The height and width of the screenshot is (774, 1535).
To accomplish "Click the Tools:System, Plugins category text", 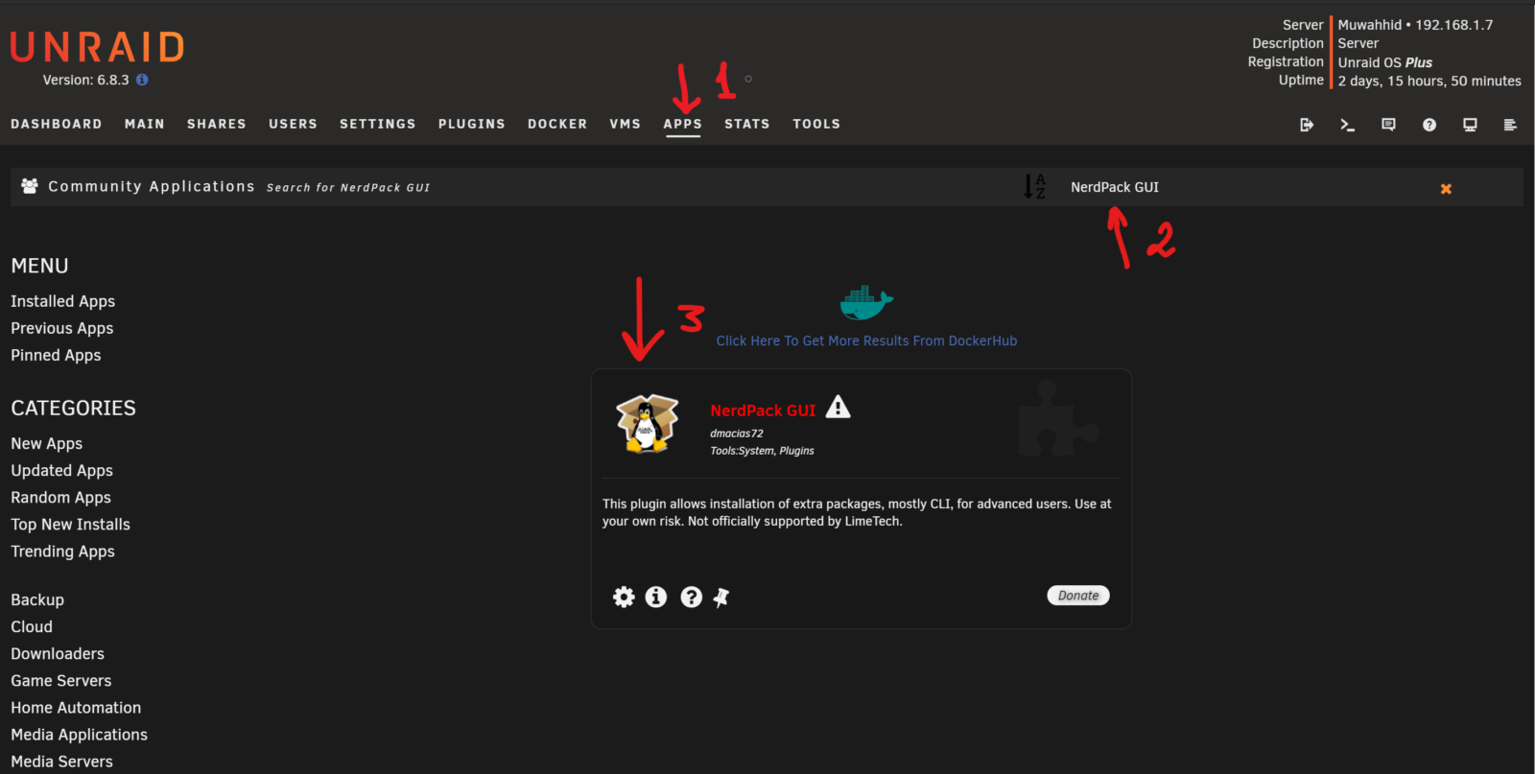I will click(763, 451).
